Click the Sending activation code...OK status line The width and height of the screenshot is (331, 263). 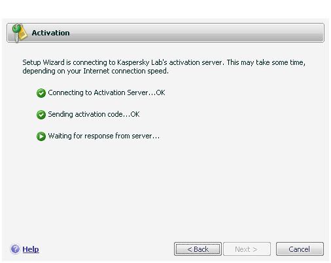click(x=94, y=114)
